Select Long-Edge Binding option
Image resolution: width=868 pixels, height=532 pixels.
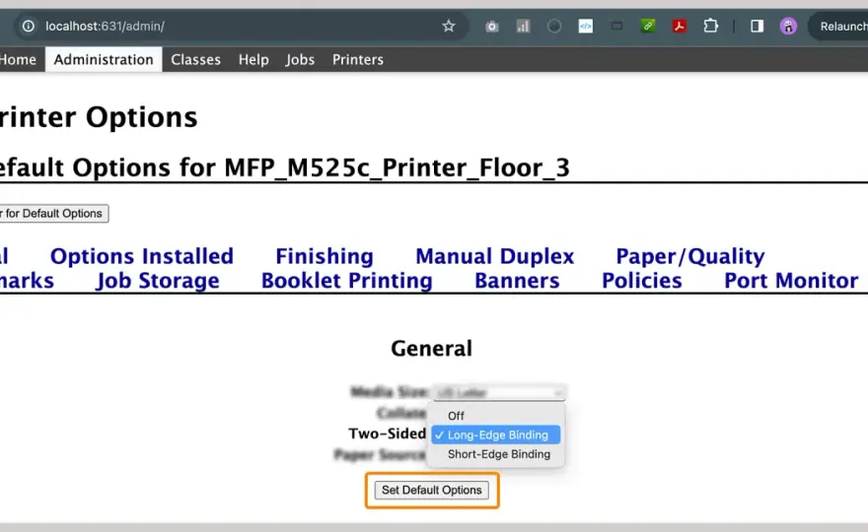(496, 435)
